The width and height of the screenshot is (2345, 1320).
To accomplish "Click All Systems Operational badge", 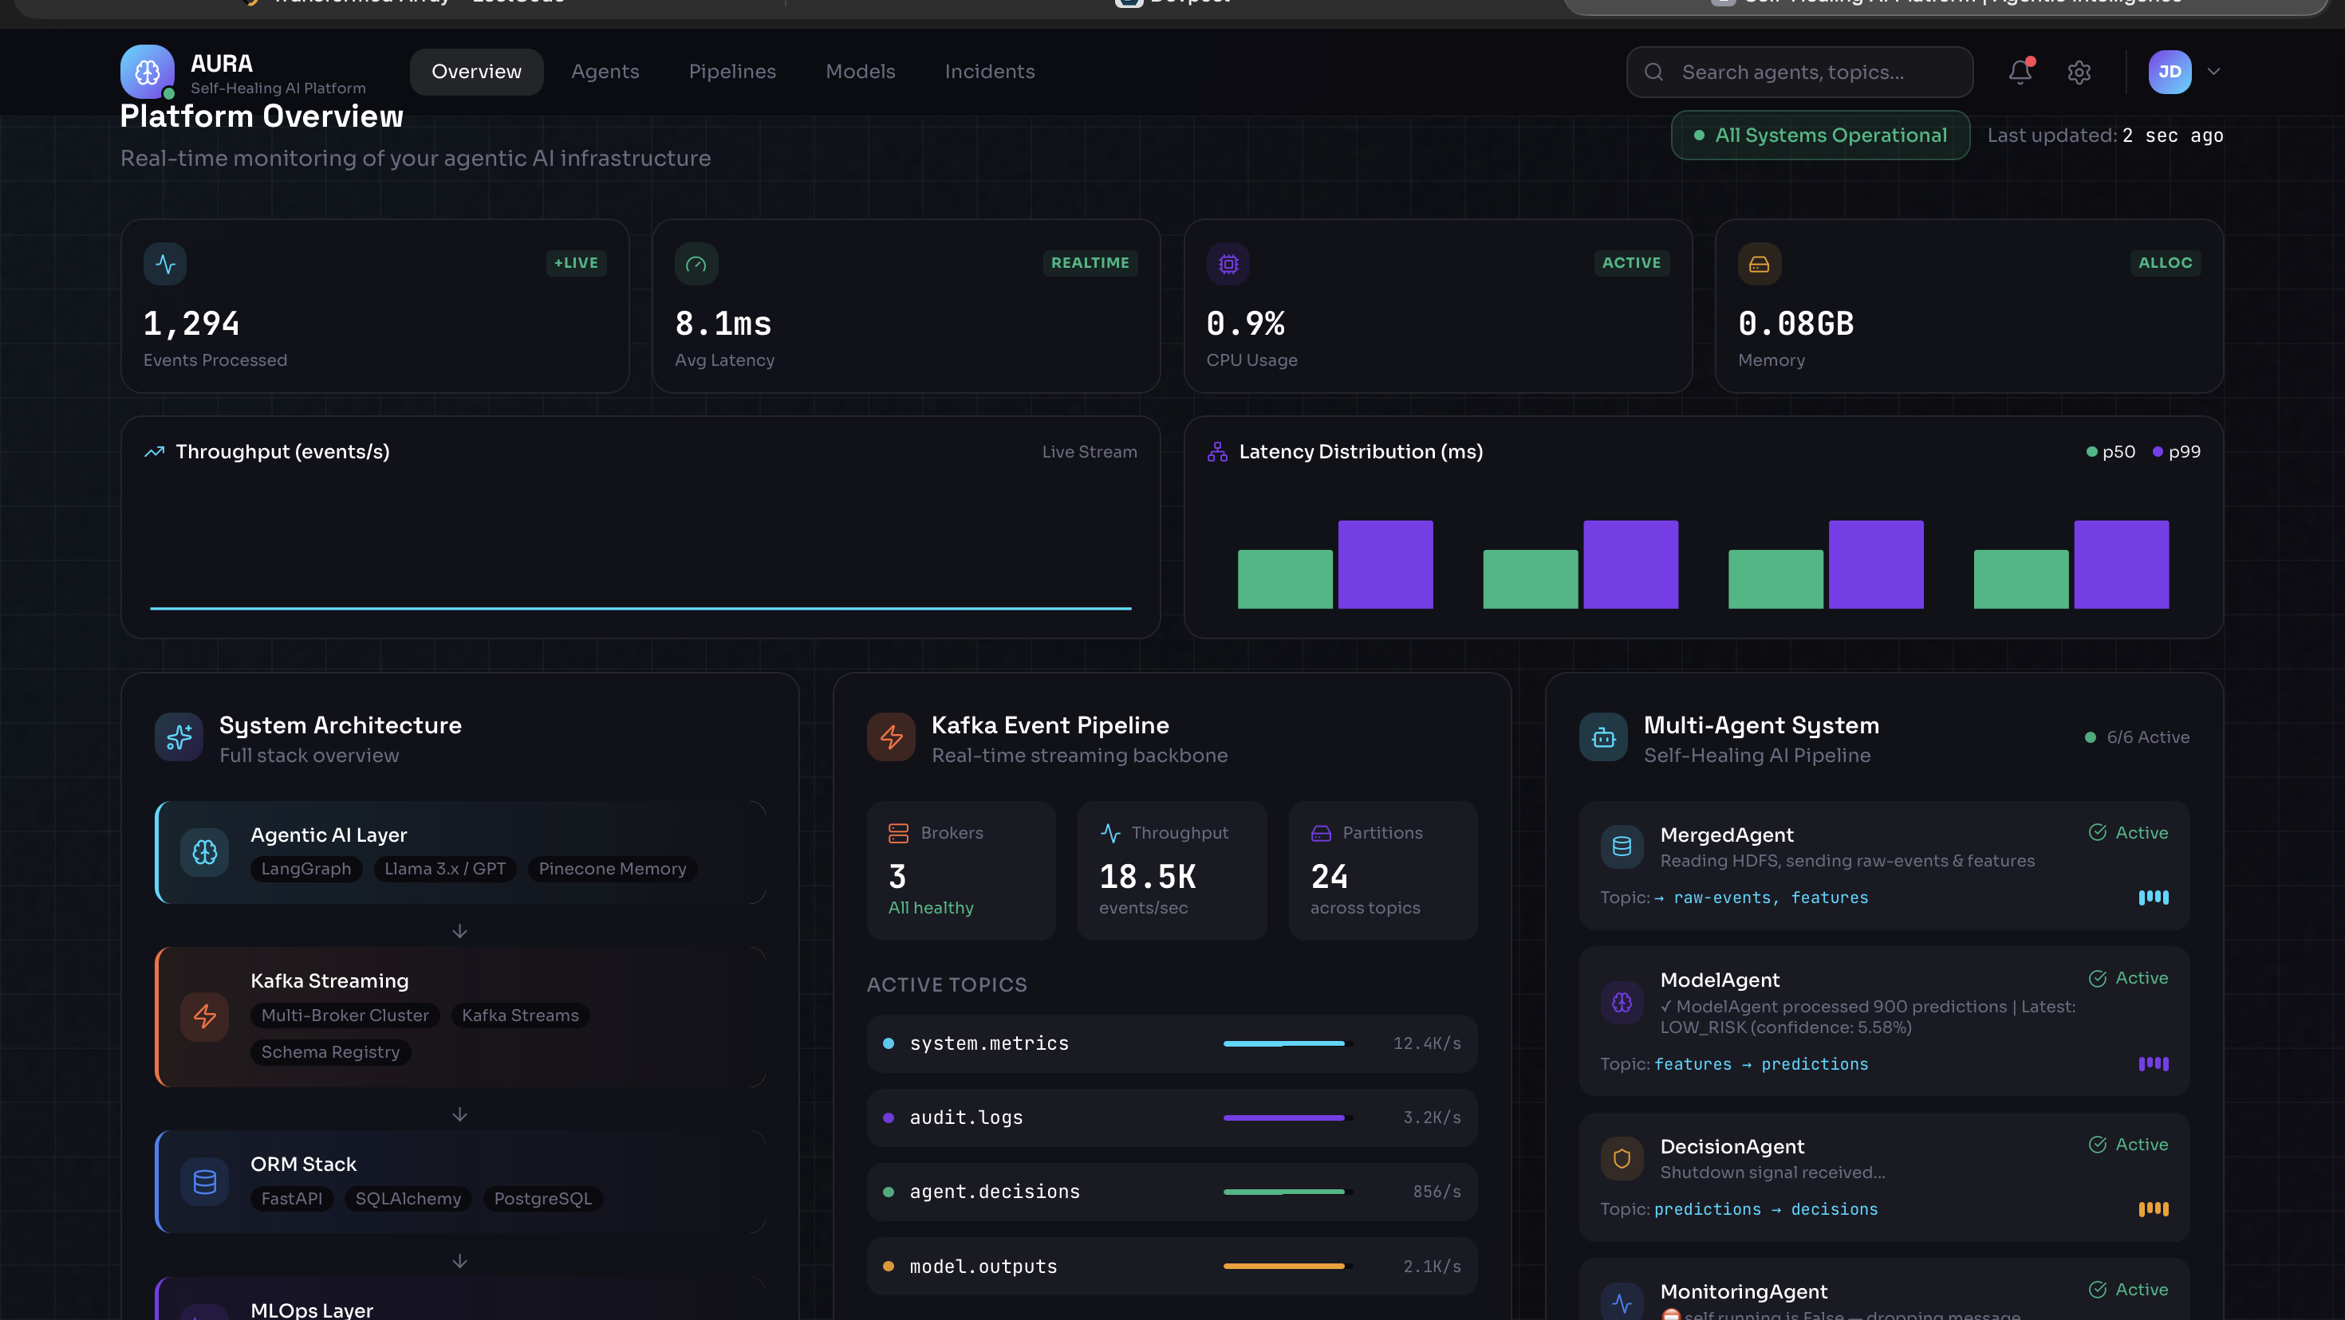I will coord(1819,136).
